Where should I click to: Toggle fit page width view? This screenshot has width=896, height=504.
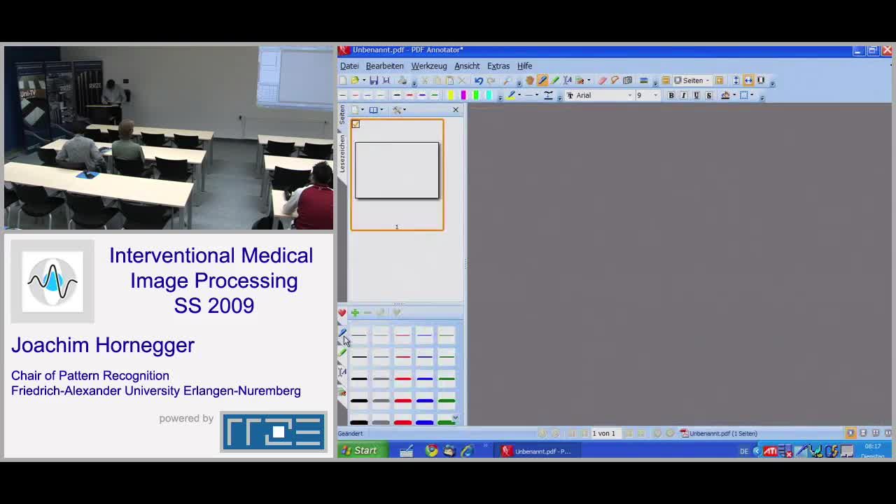pyautogui.click(x=748, y=80)
